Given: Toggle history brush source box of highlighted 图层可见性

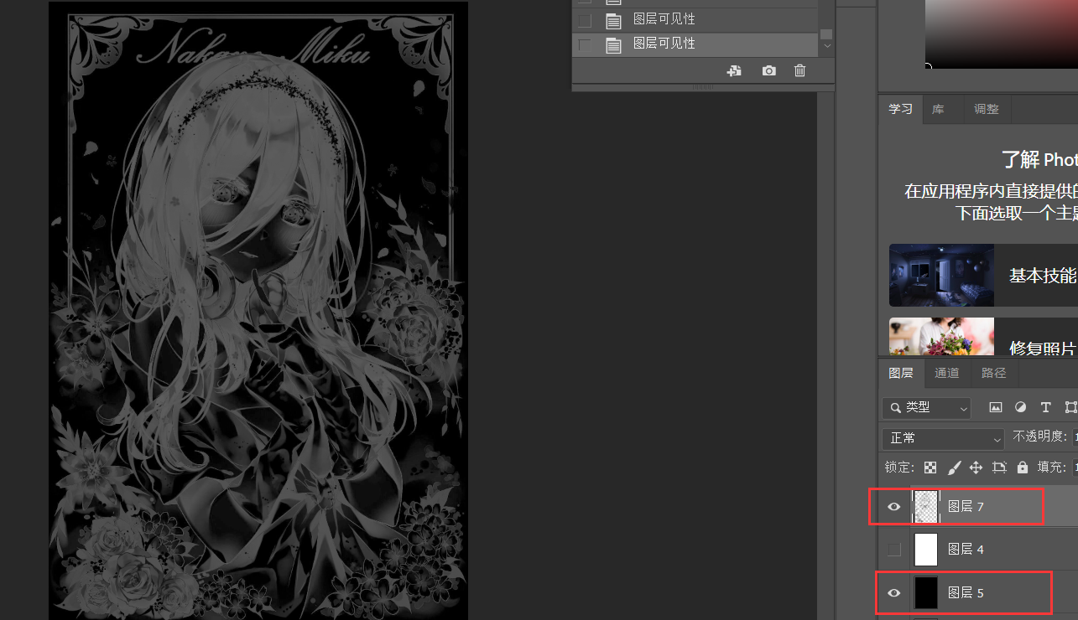Looking at the screenshot, I should (585, 44).
